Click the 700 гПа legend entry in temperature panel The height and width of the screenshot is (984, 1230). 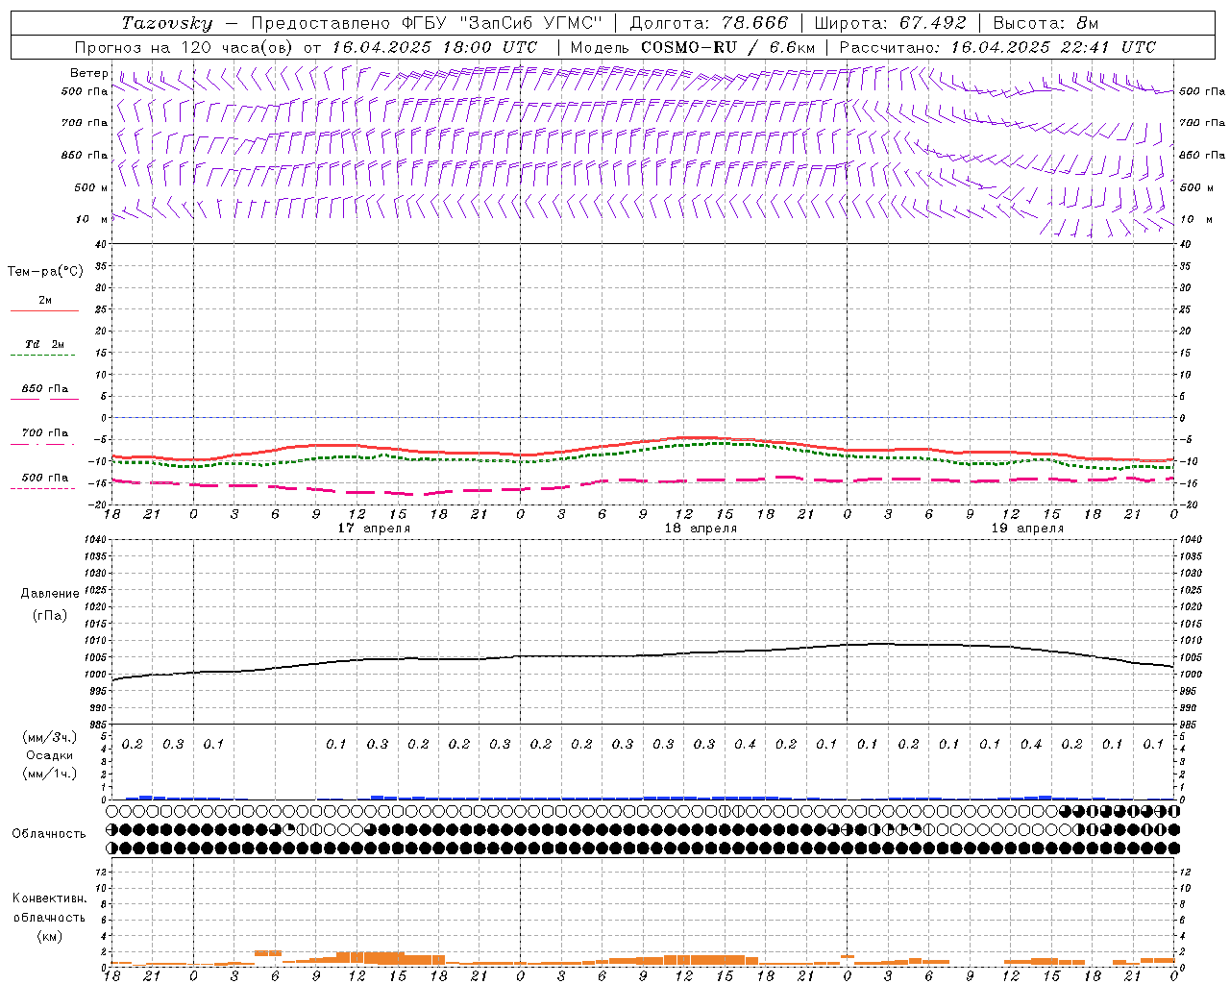pyautogui.click(x=44, y=433)
